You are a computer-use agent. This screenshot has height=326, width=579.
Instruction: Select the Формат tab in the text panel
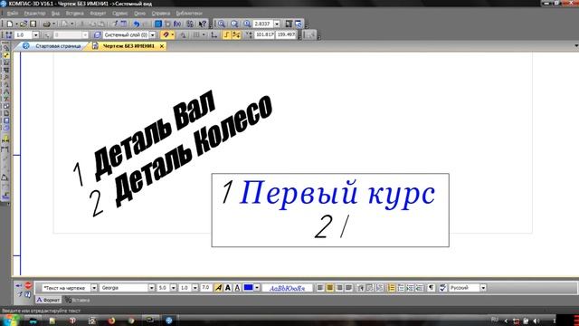coord(48,300)
